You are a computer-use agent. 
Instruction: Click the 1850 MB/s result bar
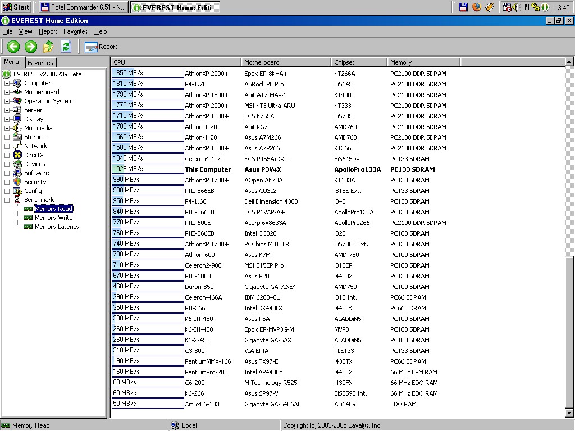click(148, 74)
